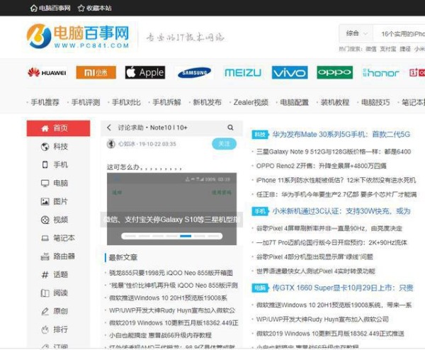Click the blue 关注 follow button
Image resolution: width=425 pixels, height=350 pixels.
pos(224,144)
